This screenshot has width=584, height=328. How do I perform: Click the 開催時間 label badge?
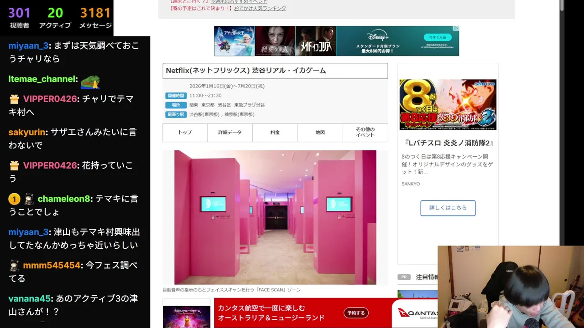[x=176, y=96]
